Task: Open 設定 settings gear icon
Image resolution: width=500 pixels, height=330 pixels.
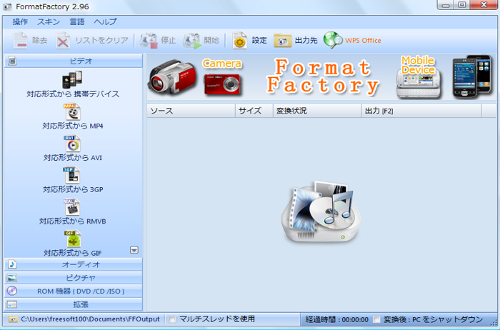Action: point(240,40)
